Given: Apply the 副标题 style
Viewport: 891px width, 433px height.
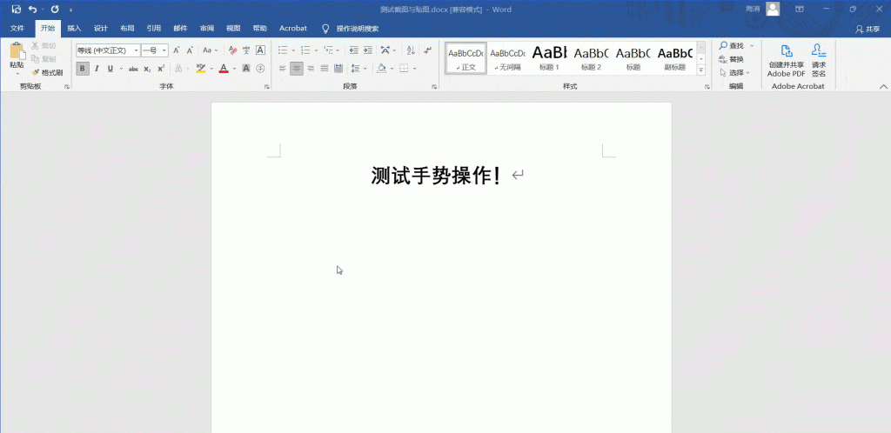Looking at the screenshot, I should pyautogui.click(x=675, y=58).
